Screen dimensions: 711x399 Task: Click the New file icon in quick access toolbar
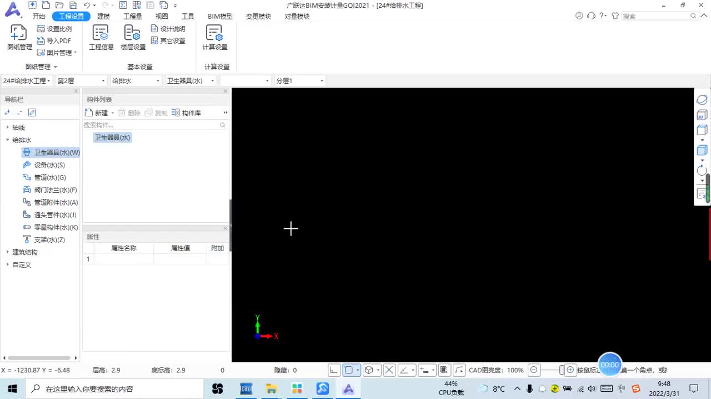[x=46, y=5]
